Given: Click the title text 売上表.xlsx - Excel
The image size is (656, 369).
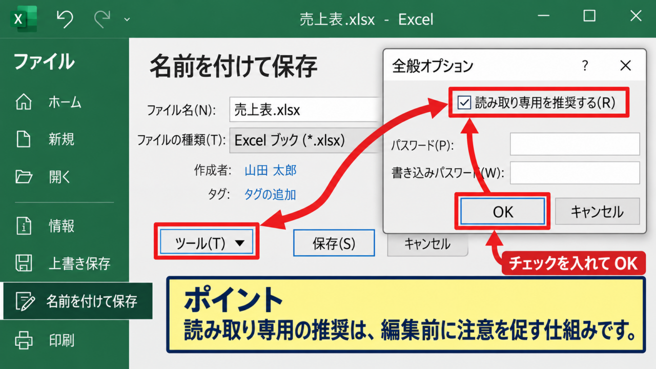Looking at the screenshot, I should [366, 19].
